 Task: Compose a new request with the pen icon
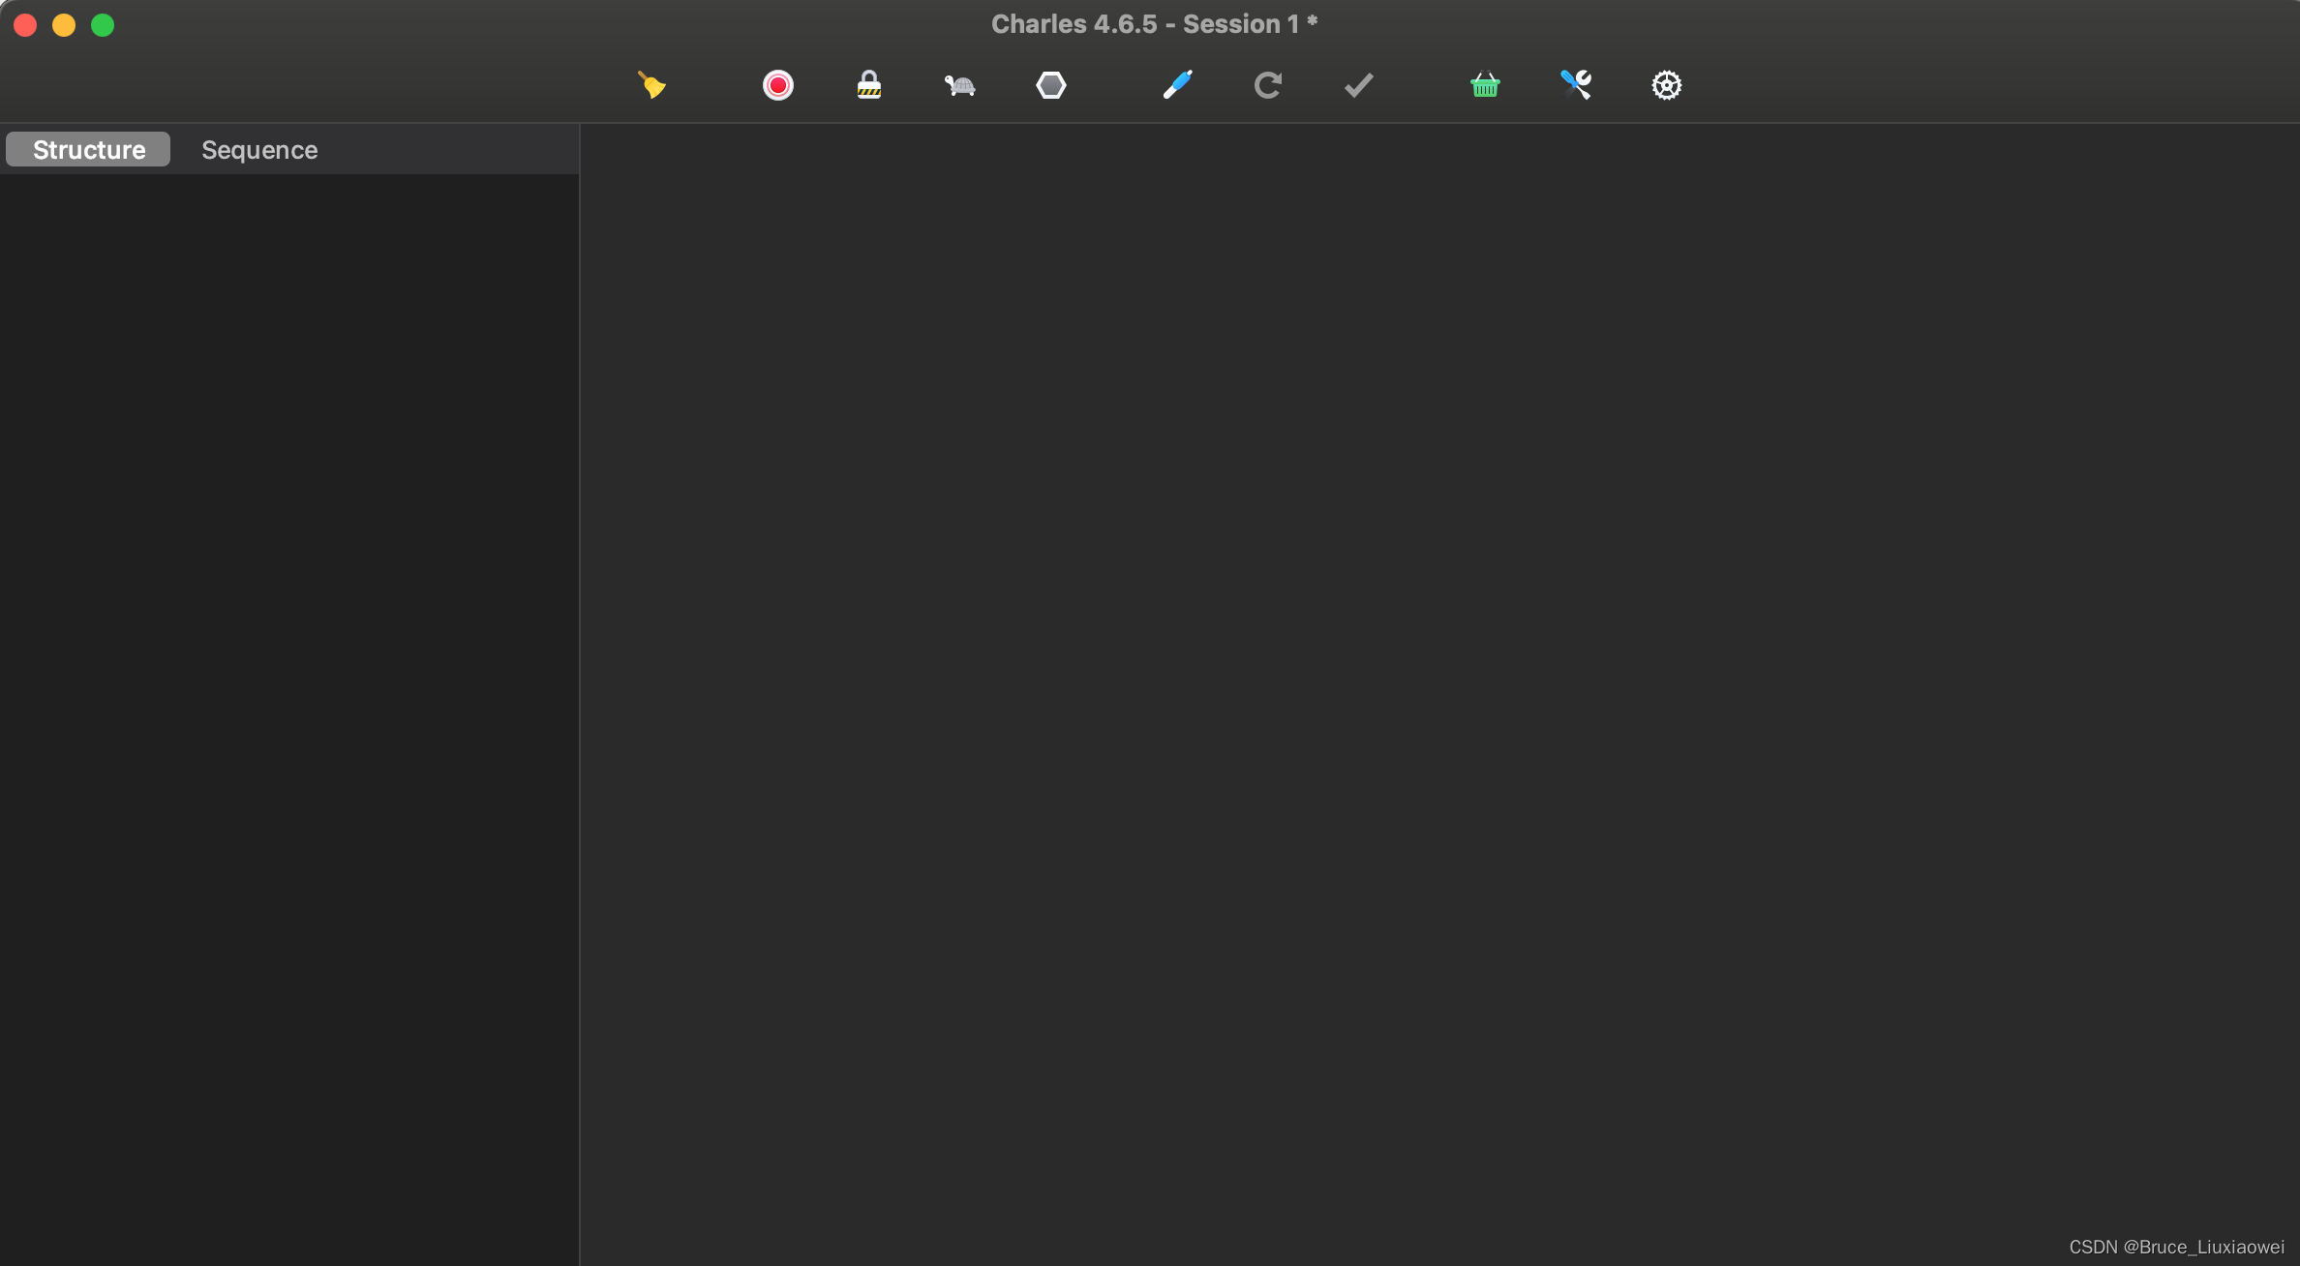[1177, 85]
